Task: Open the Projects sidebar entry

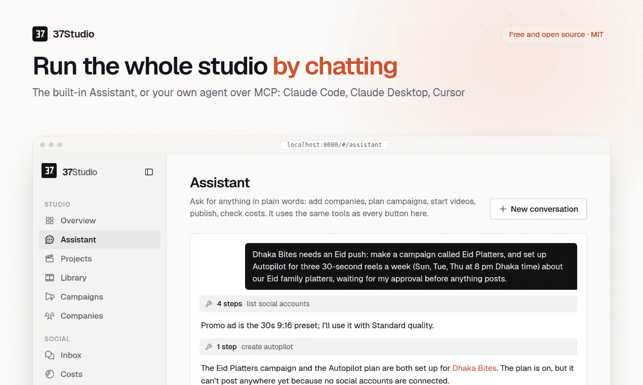Action: pos(100,258)
